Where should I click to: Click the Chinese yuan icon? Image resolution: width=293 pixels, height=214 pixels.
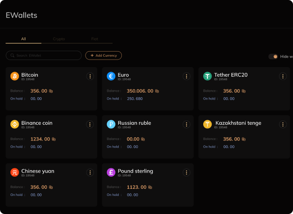click(x=14, y=172)
